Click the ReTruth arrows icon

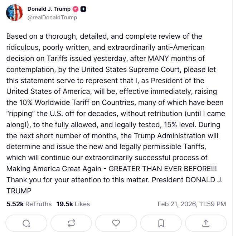point(71,223)
